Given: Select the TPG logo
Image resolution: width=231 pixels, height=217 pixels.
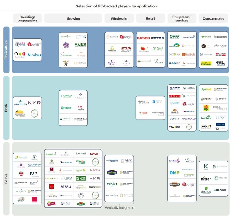Looking at the screenshot, I should point(81,37).
